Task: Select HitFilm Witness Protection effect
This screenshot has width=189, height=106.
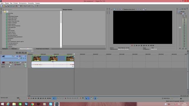Action: point(14,26)
